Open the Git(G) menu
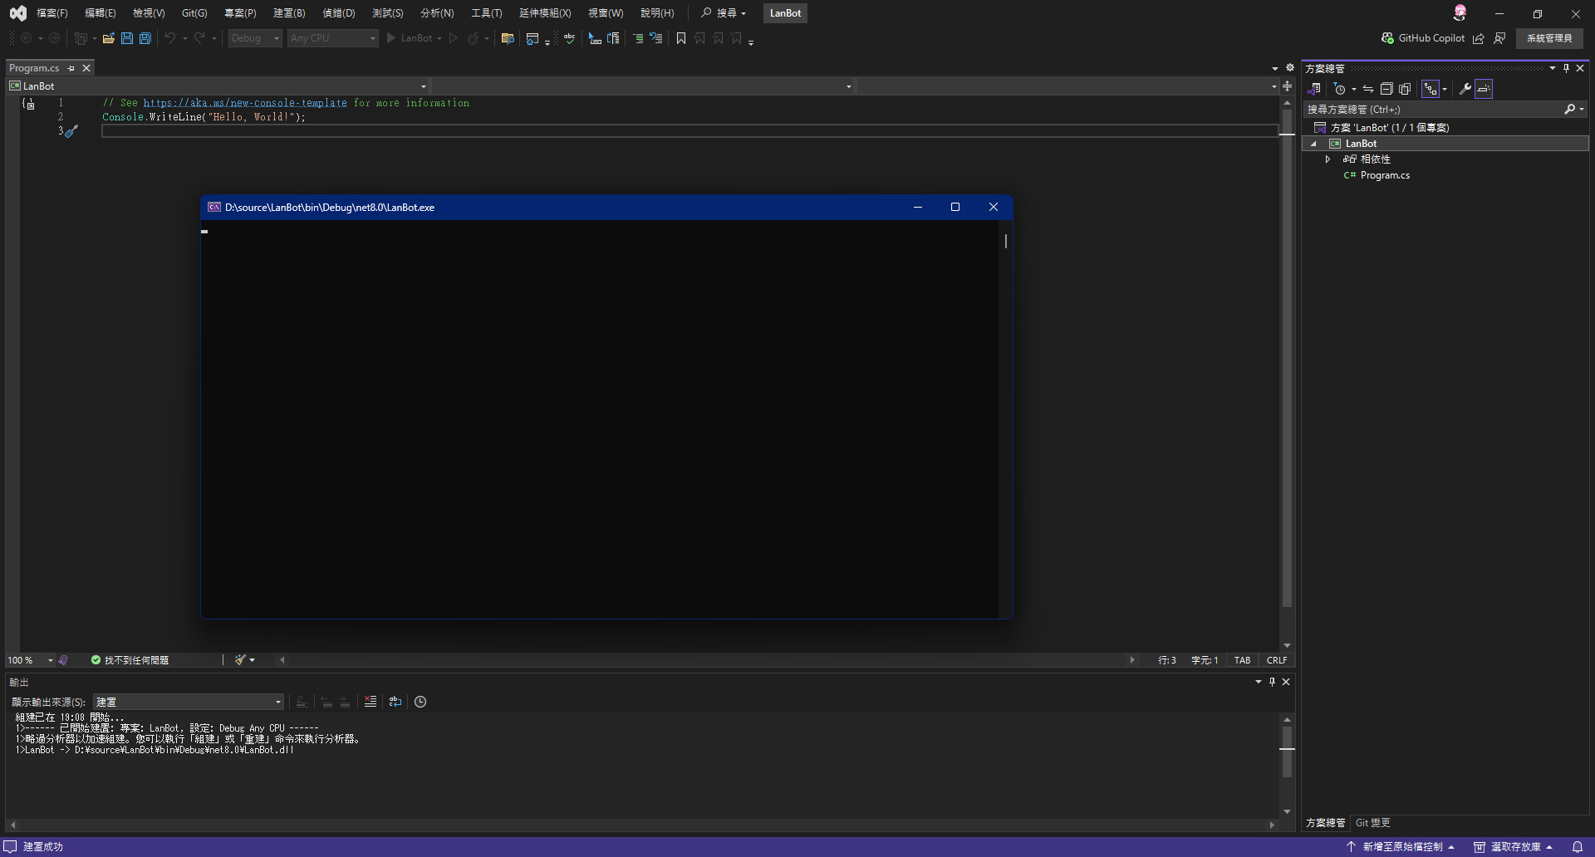The image size is (1595, 857). coord(194,13)
